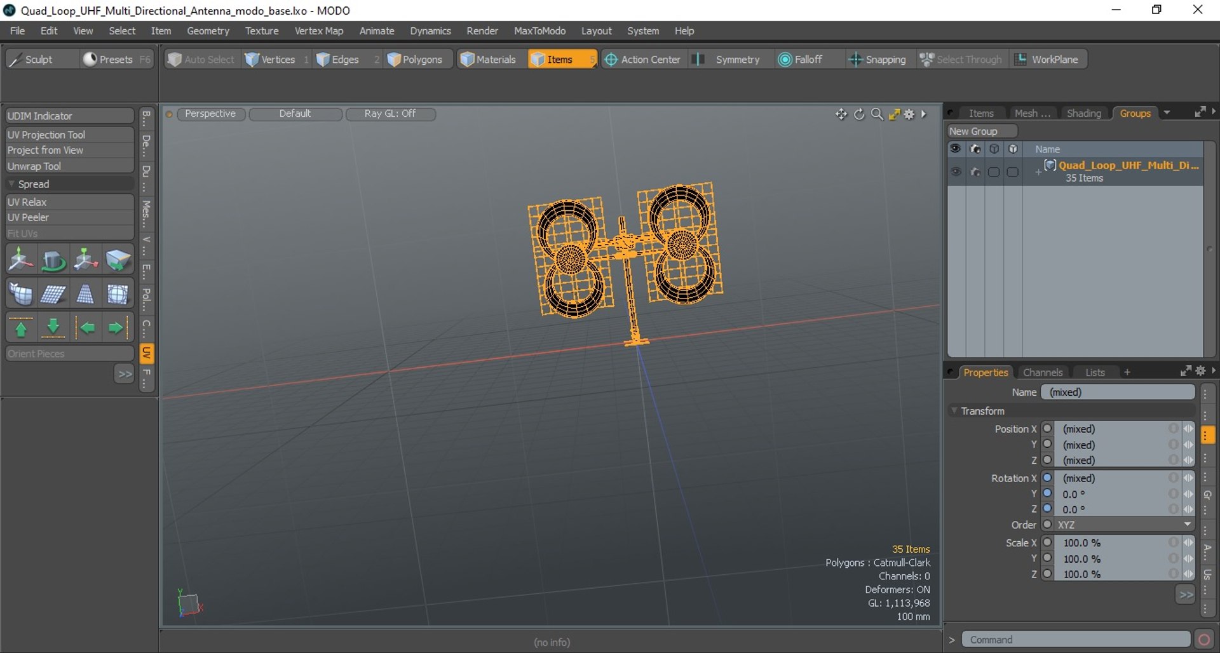Click the Scale X stepper arrows
Screen dimensions: 1220x653
click(1188, 542)
